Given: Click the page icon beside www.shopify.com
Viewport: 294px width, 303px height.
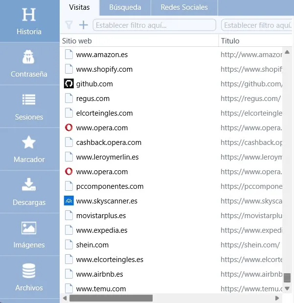Looking at the screenshot, I should tap(69, 69).
